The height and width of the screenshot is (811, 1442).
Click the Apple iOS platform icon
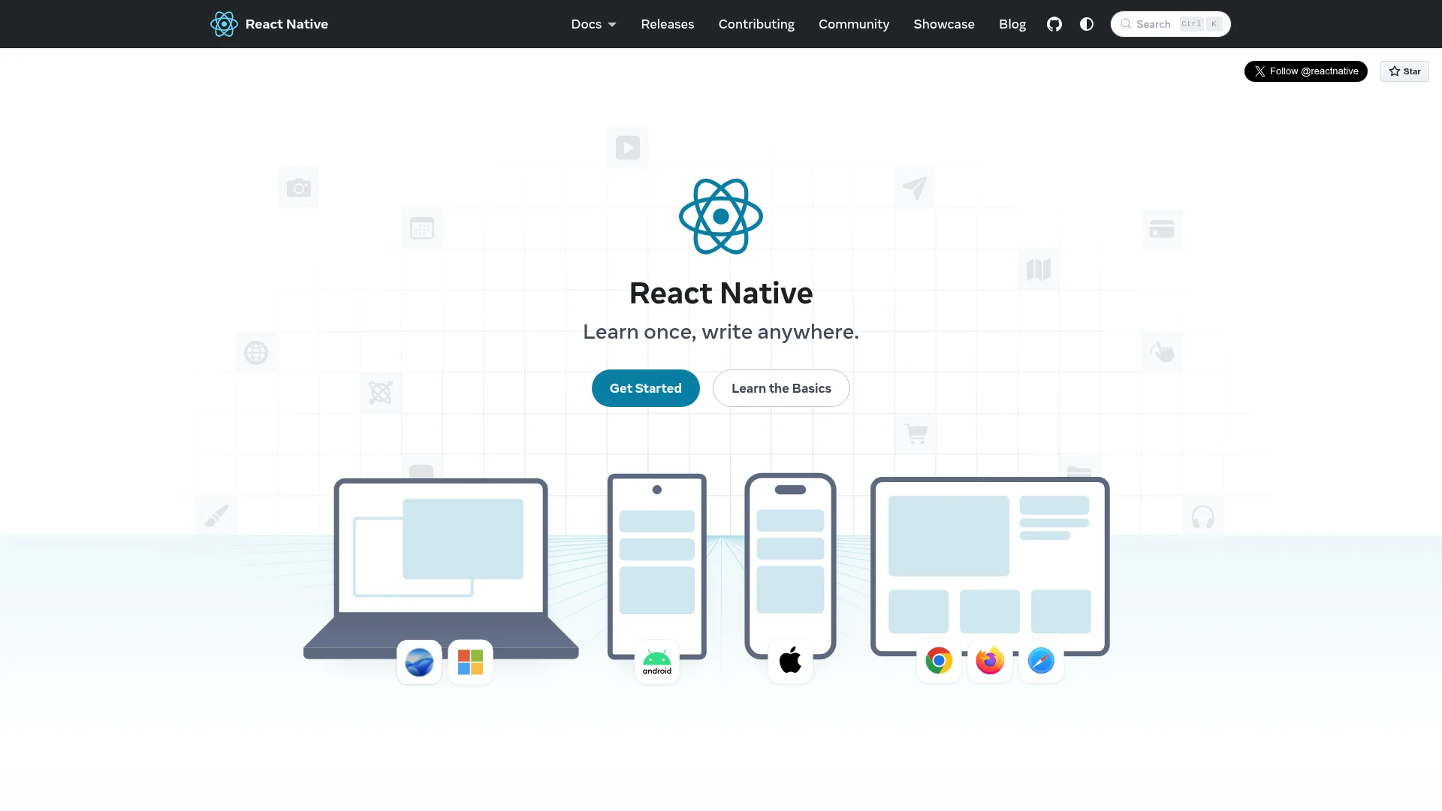click(790, 661)
